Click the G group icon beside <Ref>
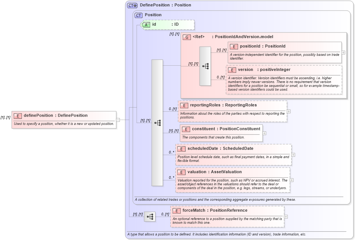 186,37
